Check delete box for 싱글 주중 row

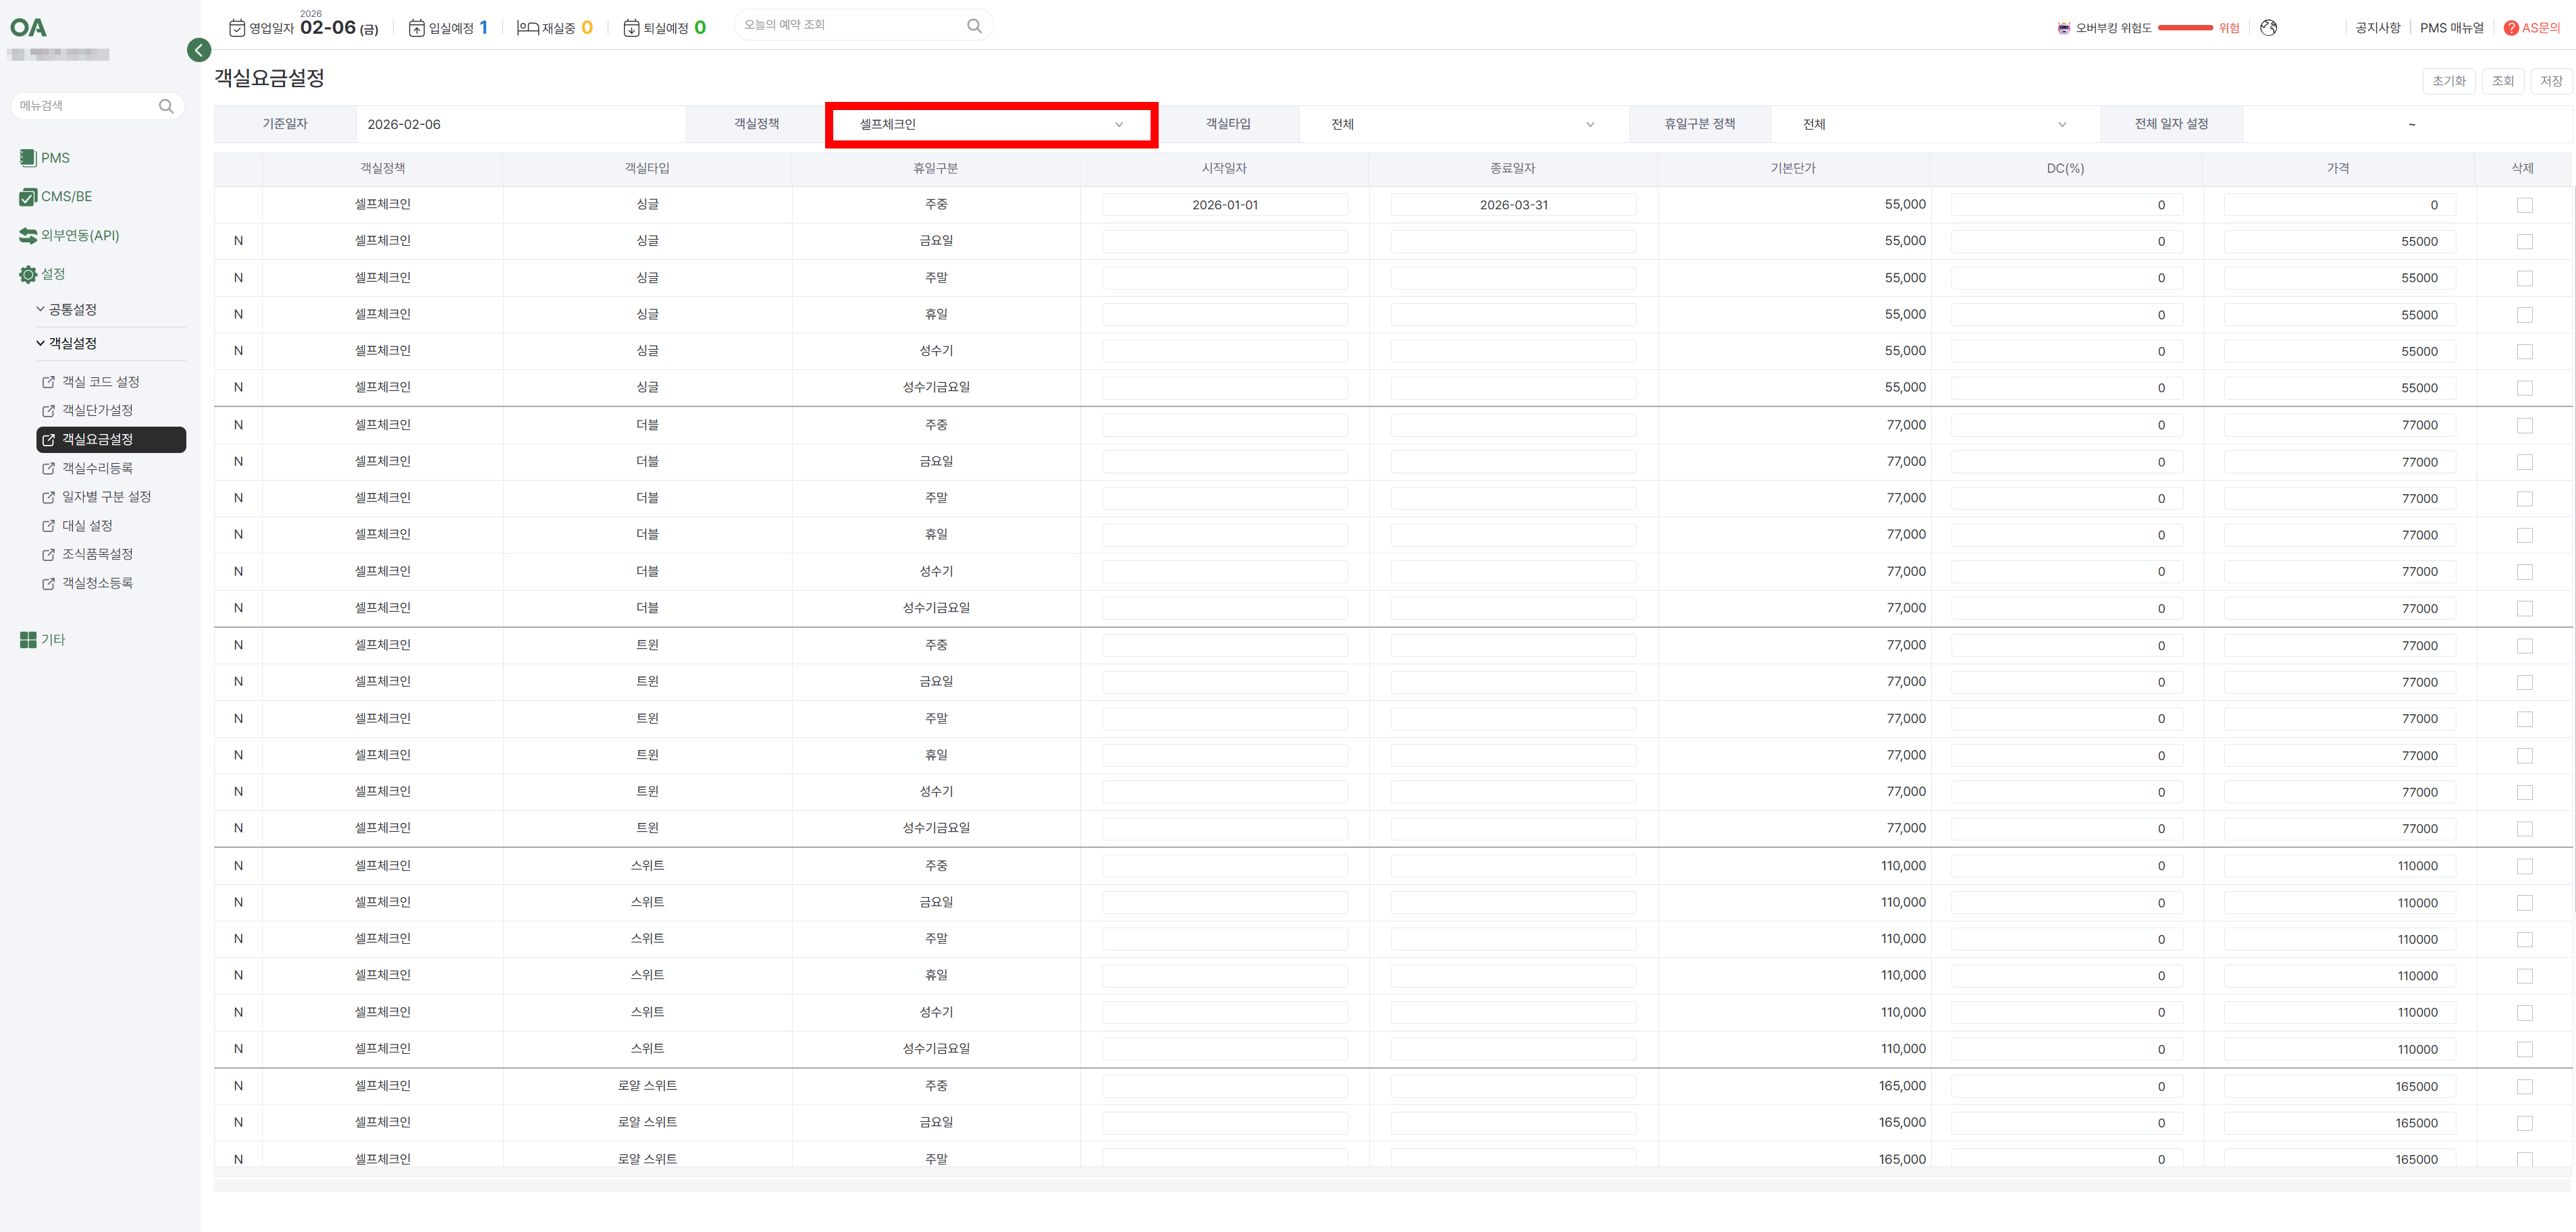[2524, 205]
